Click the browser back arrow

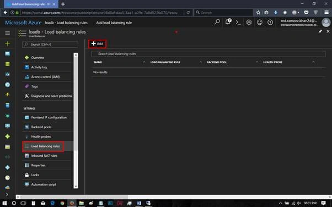click(x=5, y=13)
